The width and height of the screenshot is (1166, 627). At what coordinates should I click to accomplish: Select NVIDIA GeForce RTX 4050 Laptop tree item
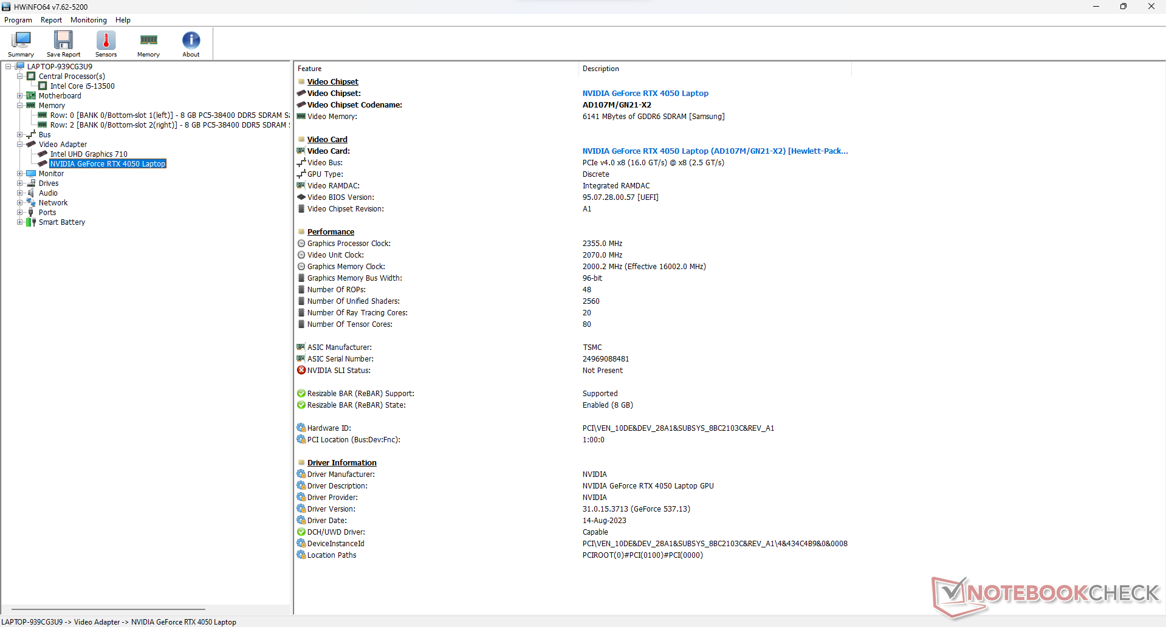[x=108, y=164]
